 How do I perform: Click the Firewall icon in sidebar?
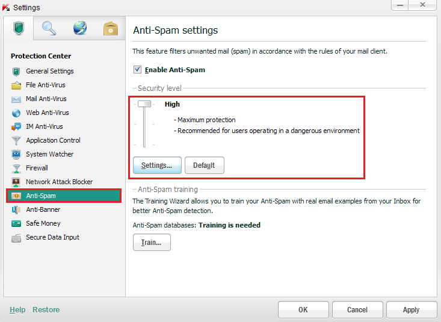point(16,169)
